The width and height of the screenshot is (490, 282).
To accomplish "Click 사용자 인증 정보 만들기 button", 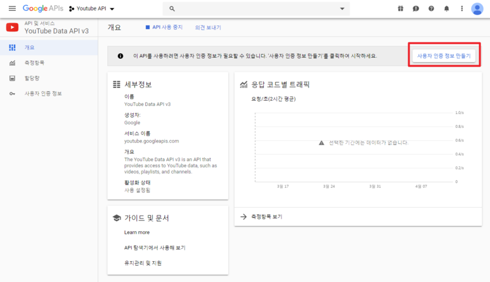I will click(x=444, y=56).
